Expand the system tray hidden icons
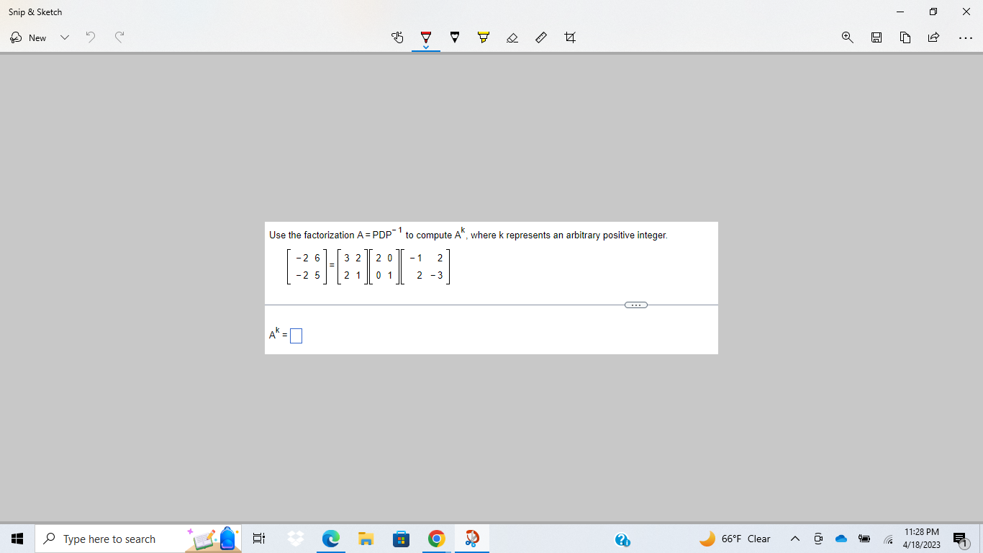983x553 pixels. point(794,538)
